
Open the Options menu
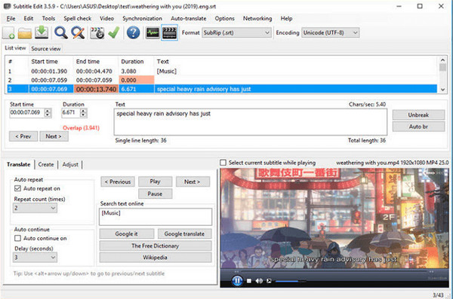(x=224, y=19)
